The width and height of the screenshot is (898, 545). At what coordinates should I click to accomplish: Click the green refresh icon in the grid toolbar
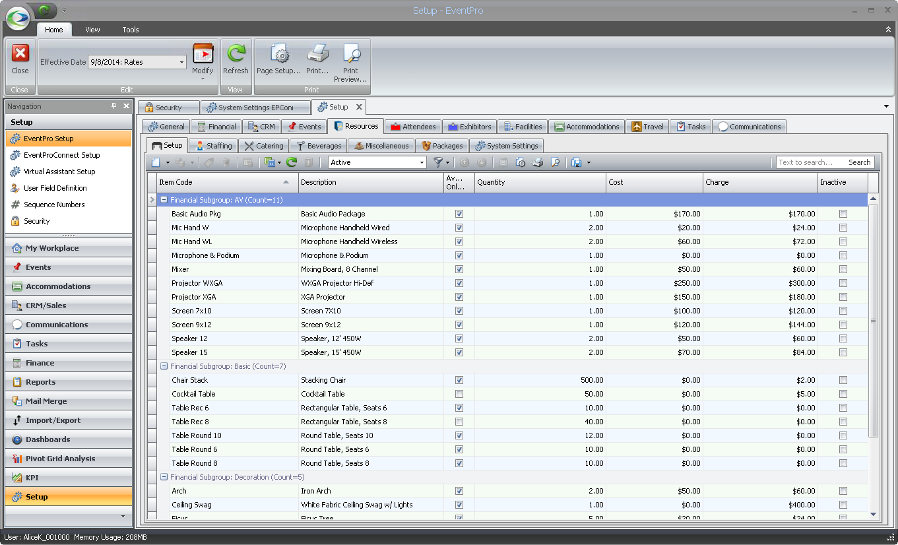tap(291, 162)
